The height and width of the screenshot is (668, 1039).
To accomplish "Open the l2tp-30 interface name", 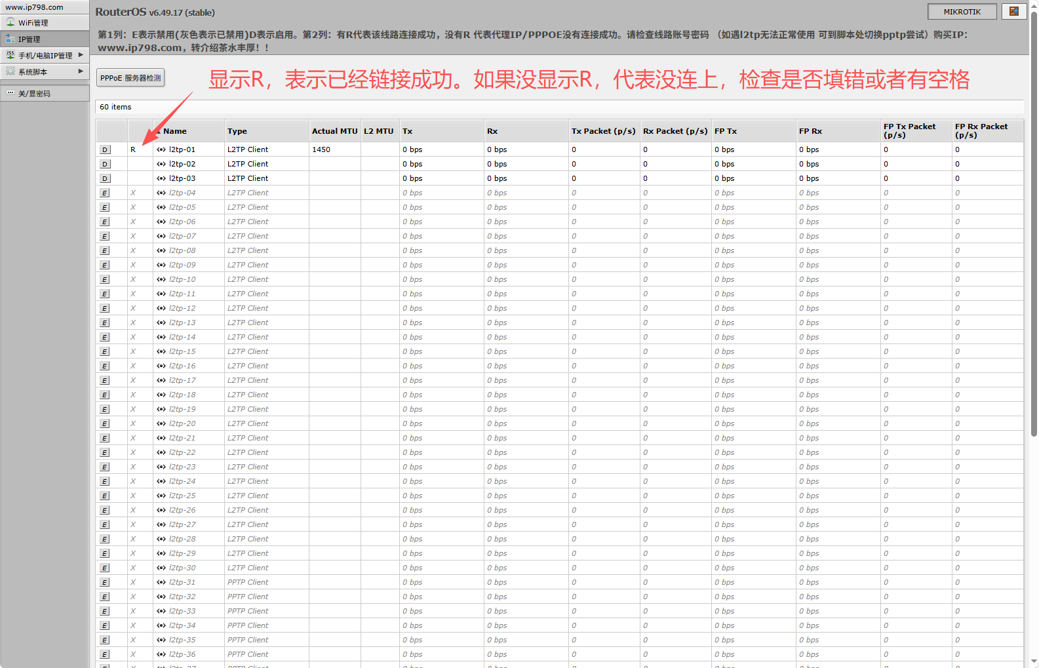I will point(182,568).
